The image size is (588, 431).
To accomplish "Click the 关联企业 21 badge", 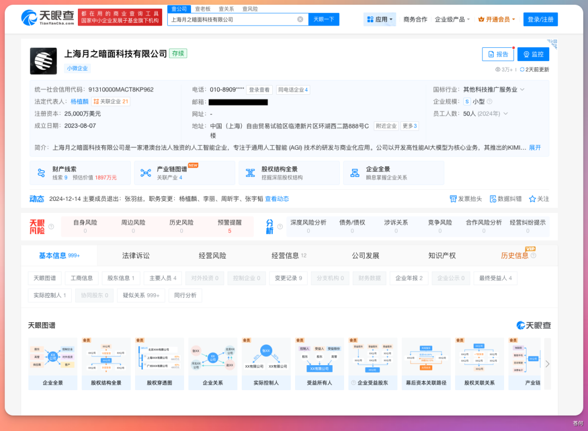I will (111, 102).
